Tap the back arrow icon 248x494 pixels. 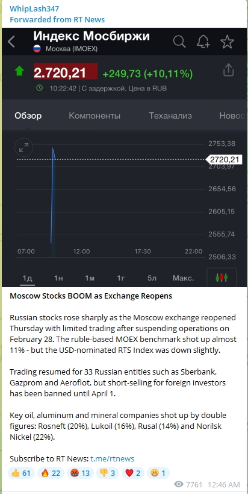[11, 42]
